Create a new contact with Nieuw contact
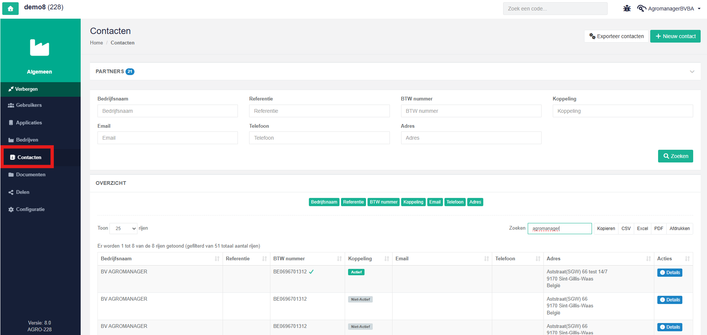Image resolution: width=707 pixels, height=335 pixels. [675, 36]
